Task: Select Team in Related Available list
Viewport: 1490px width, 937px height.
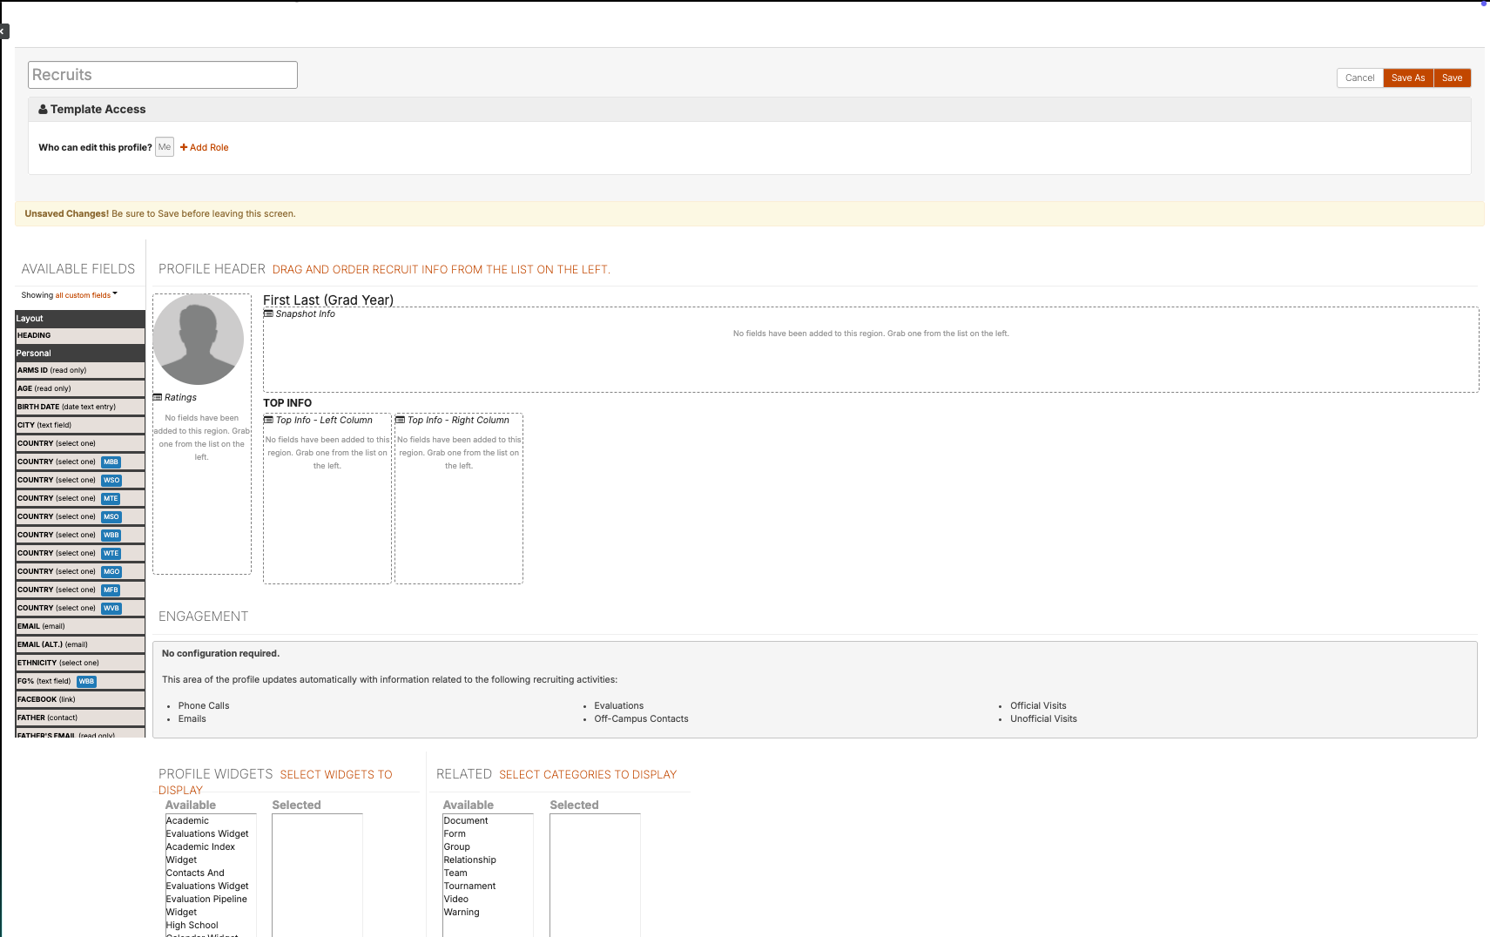Action: click(488, 873)
